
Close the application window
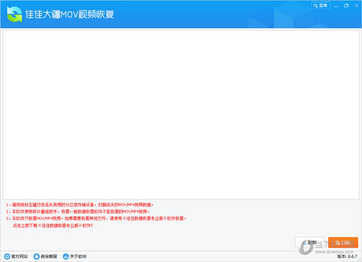point(356,6)
